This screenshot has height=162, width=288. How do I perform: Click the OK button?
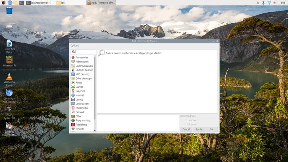tap(212, 129)
